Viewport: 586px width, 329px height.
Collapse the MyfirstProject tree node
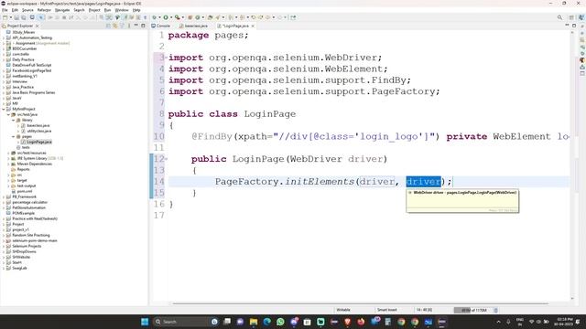[4, 109]
